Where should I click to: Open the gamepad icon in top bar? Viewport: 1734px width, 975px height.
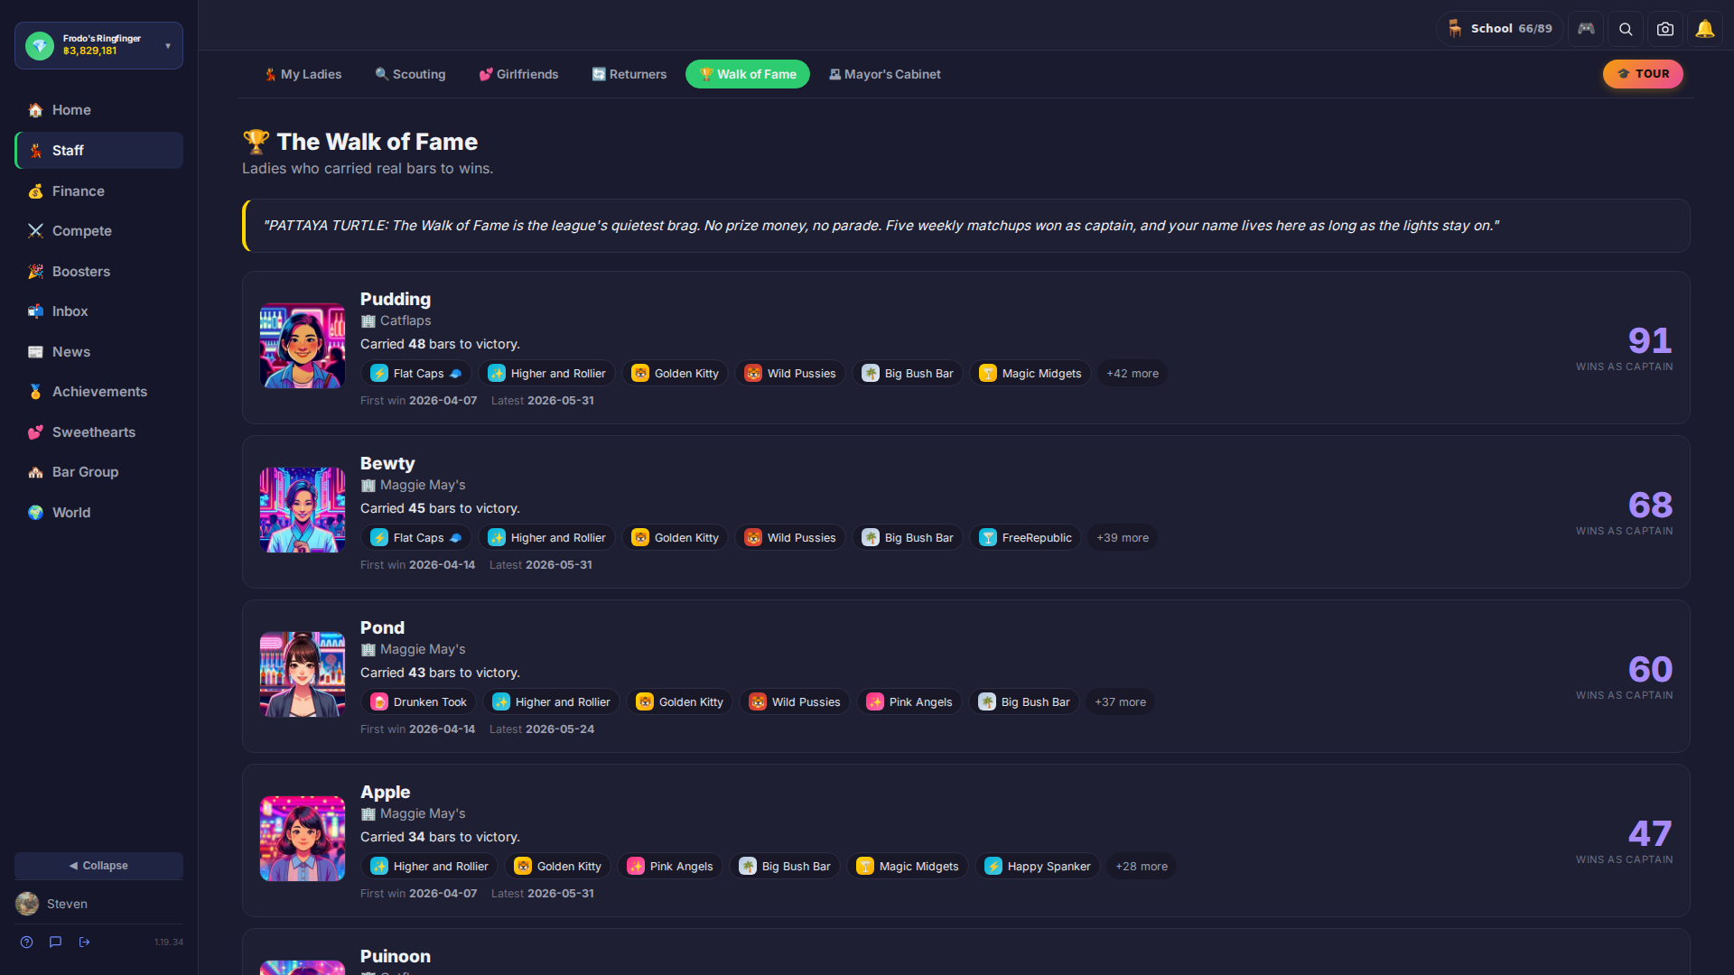(1586, 29)
